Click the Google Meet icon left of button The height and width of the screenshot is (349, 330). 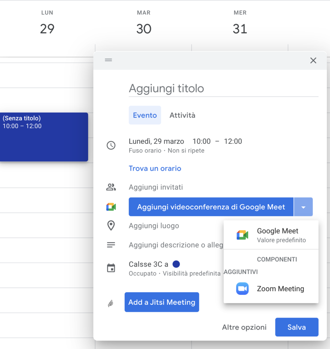(111, 207)
